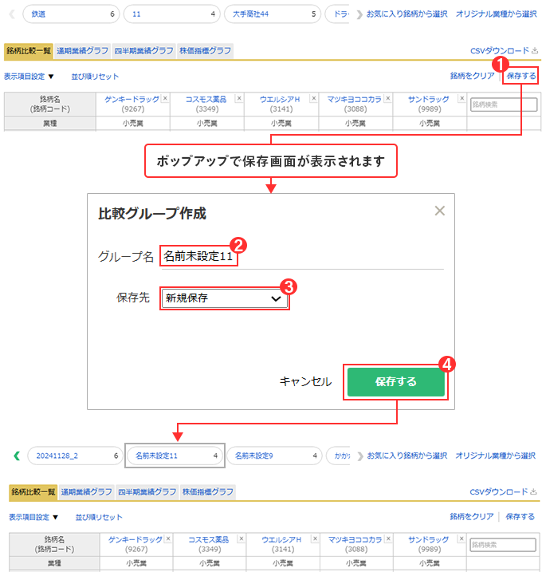Click 保存する link in lower screenshot toolbar
Image resolution: width=542 pixels, height=572 pixels.
tap(520, 516)
